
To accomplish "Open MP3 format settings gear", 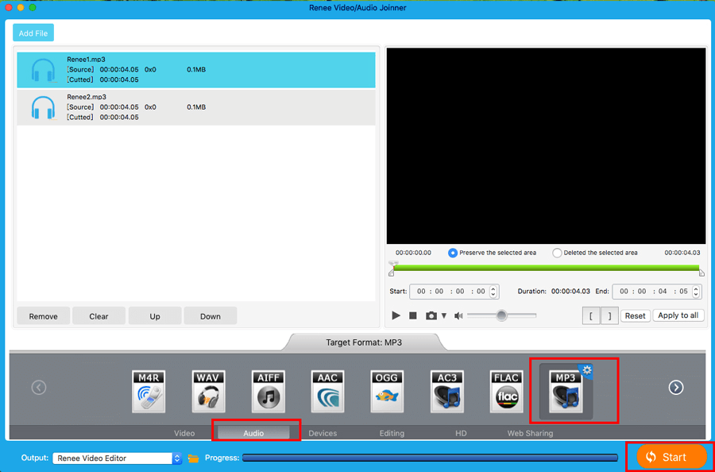I will click(x=587, y=370).
